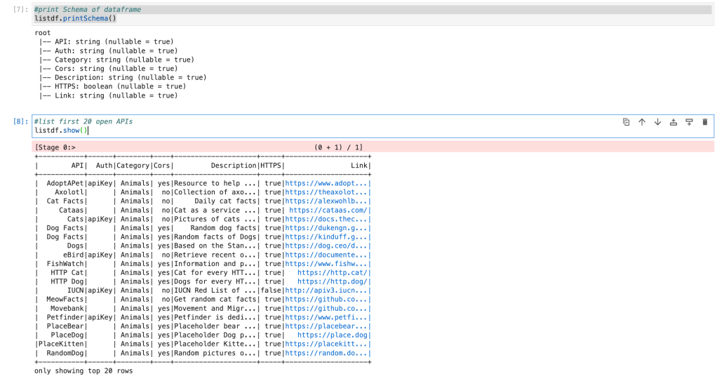Move the cell down with the down arrow

tap(657, 122)
